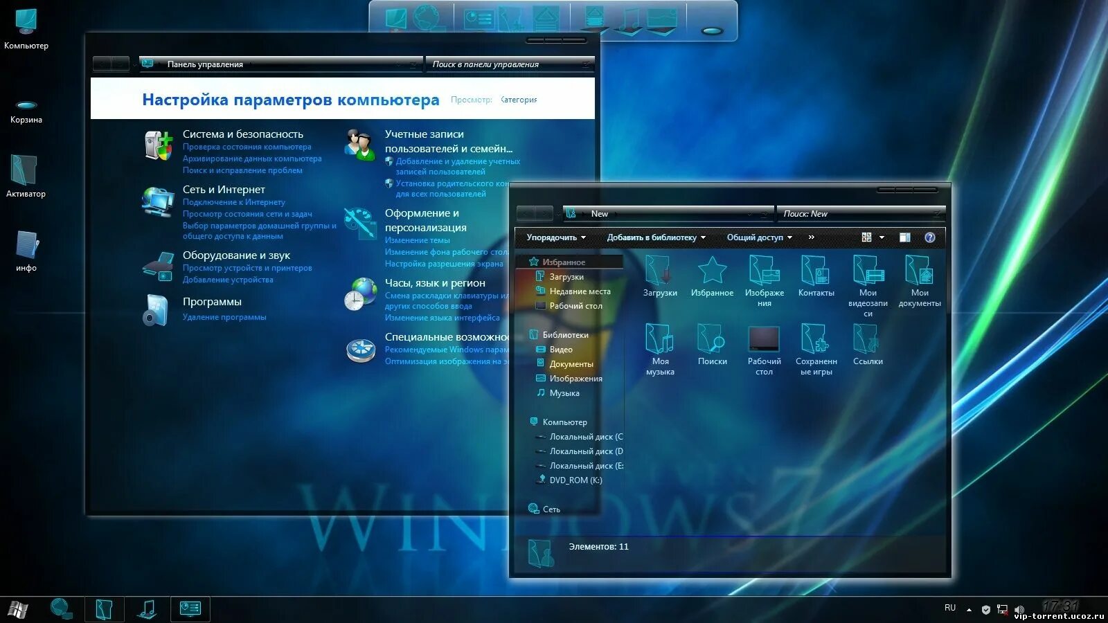
Task: Open the Общий доступ dropdown
Action: (759, 237)
